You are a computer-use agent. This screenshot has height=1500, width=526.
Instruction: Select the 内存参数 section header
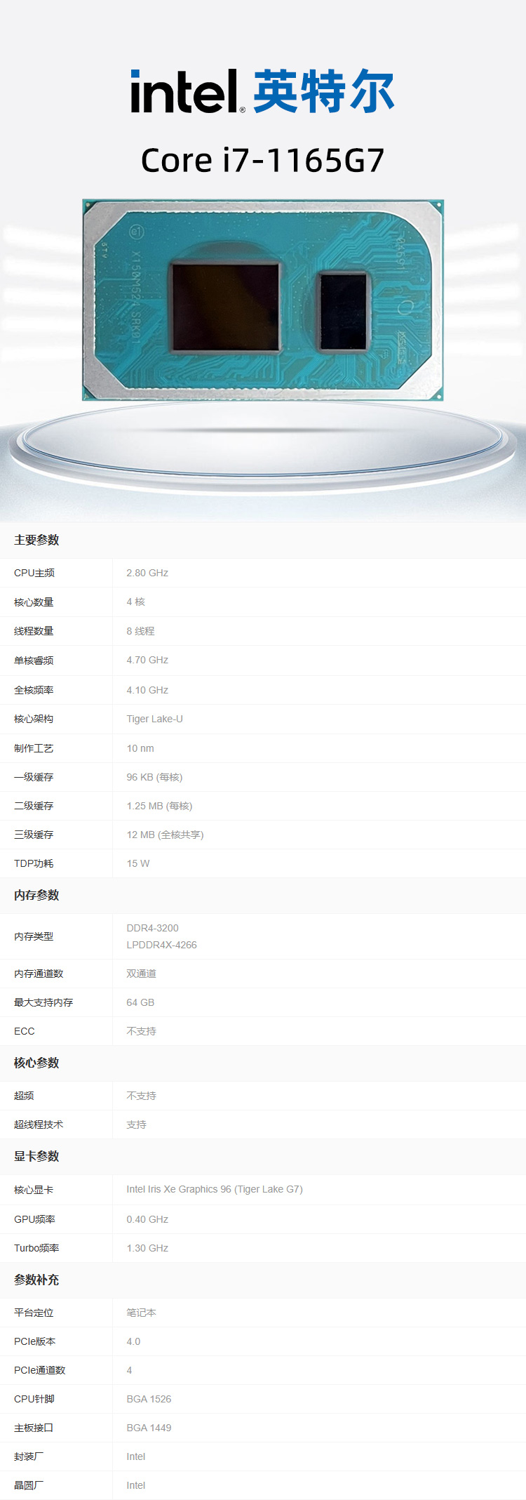pos(36,895)
